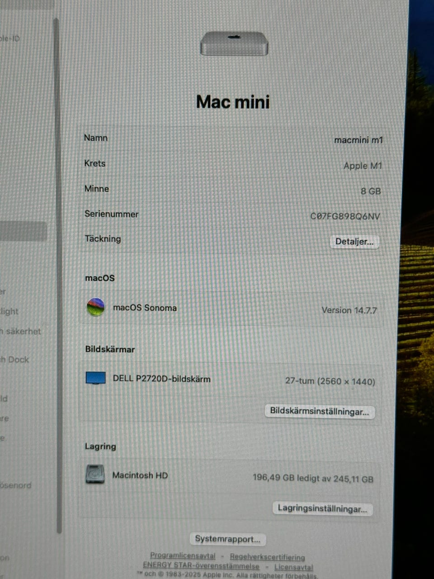Click the Mac mini device image
This screenshot has height=579, width=434.
click(234, 44)
